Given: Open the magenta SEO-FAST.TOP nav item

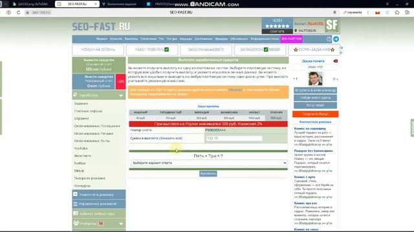Looking at the screenshot, I should (291, 39).
